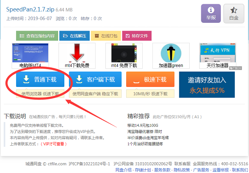The width and height of the screenshot is (249, 173).
Task: Open the 1个月治好颈肩腰腿疼 link
Action: point(145,144)
